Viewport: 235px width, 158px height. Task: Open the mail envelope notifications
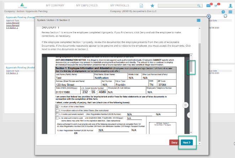click(x=208, y=6)
